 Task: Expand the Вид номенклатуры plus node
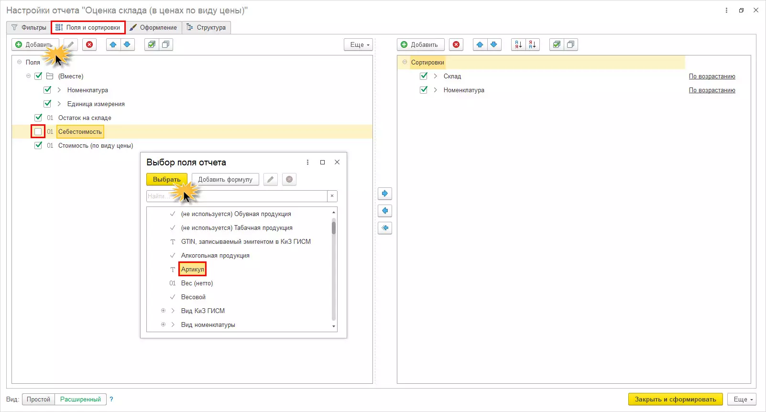[x=164, y=325]
